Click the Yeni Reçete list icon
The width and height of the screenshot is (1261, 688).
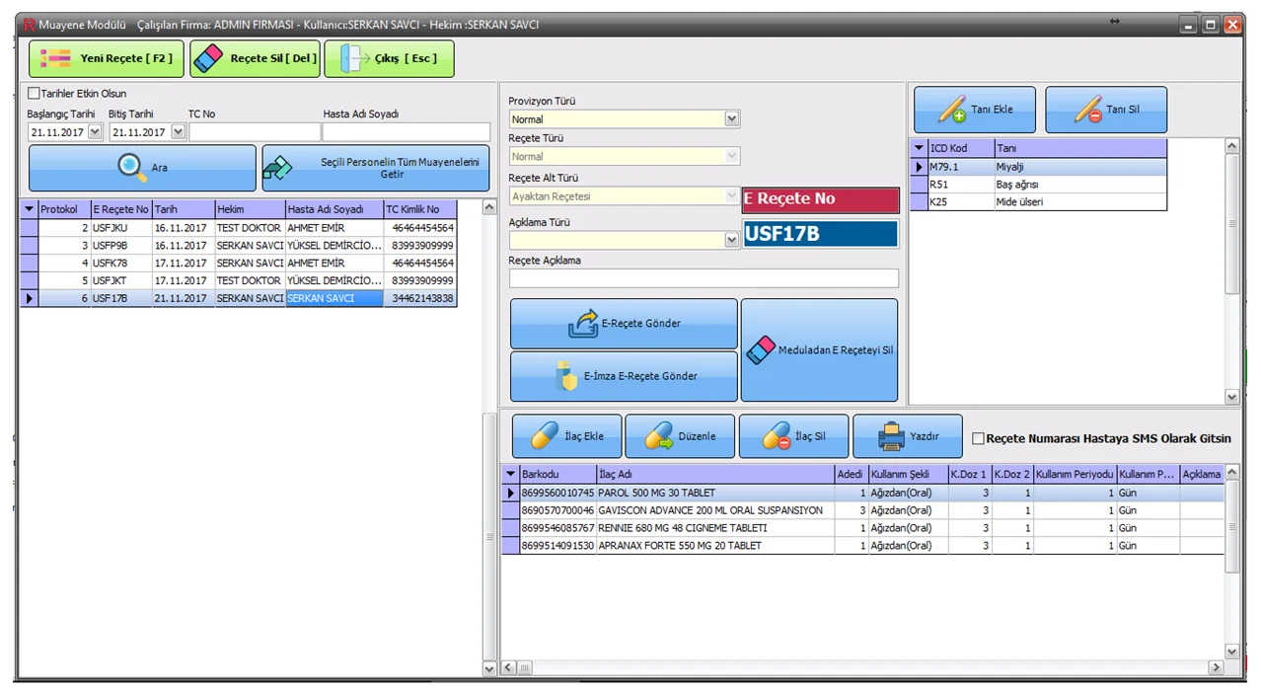click(55, 59)
